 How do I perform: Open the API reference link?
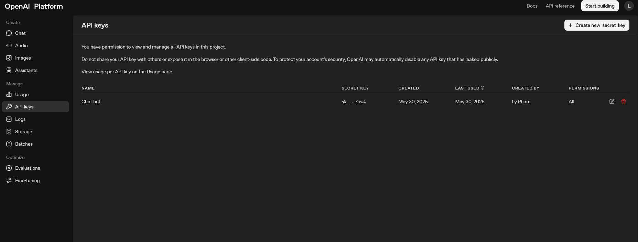click(x=560, y=6)
